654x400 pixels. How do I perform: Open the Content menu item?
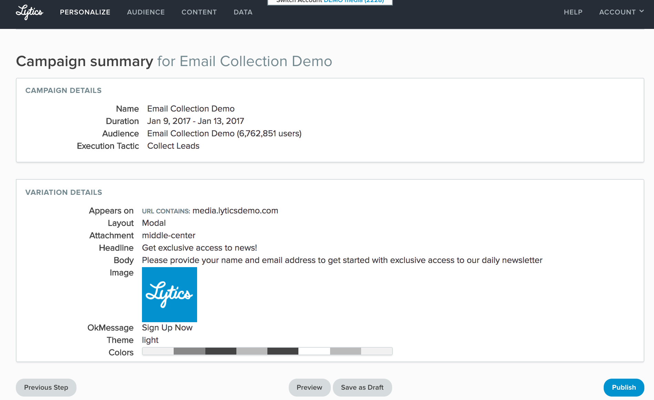click(199, 12)
